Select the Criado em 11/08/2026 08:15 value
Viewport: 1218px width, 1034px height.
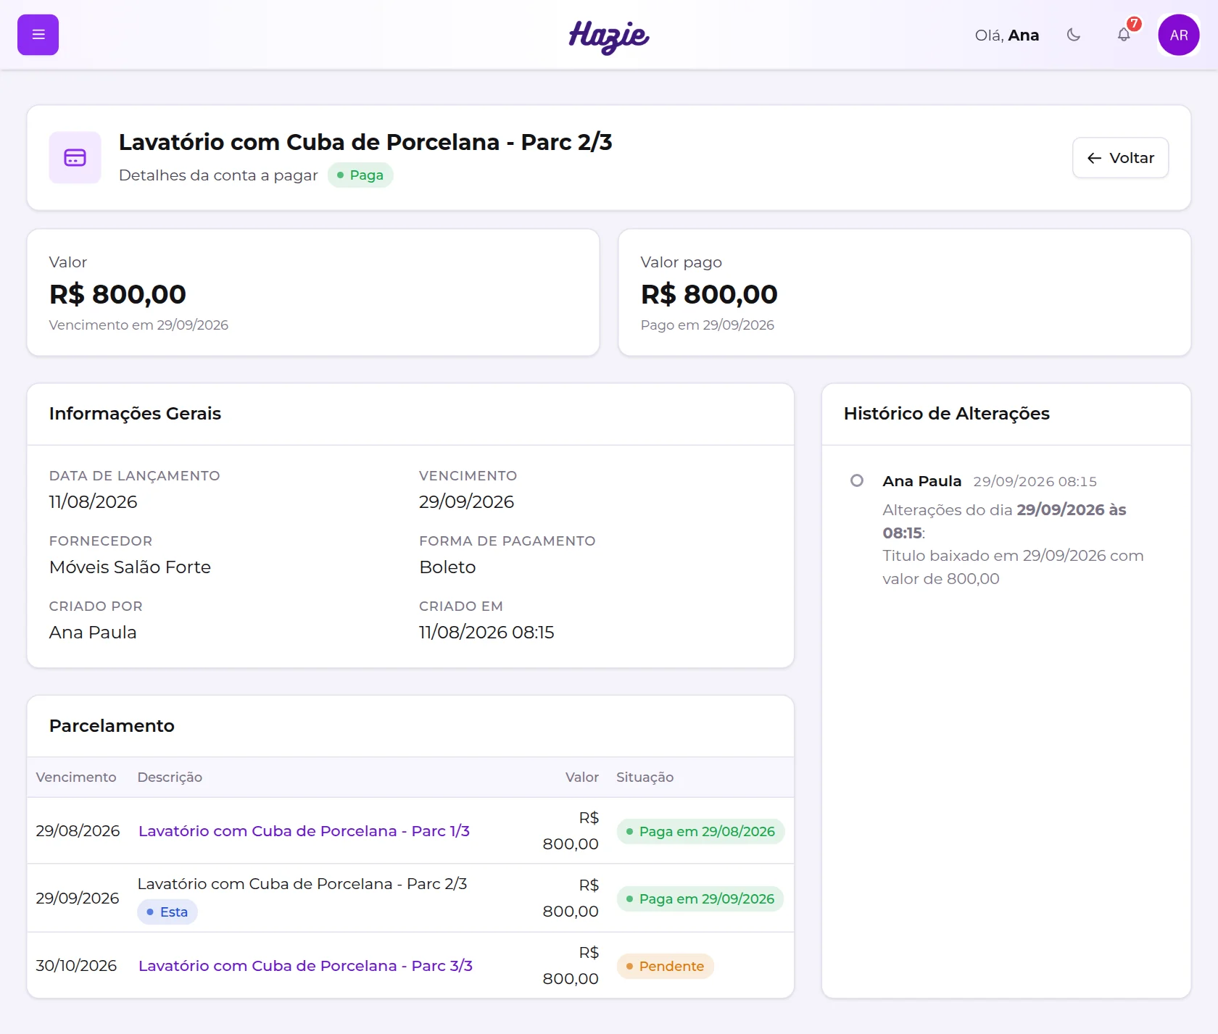(x=486, y=633)
